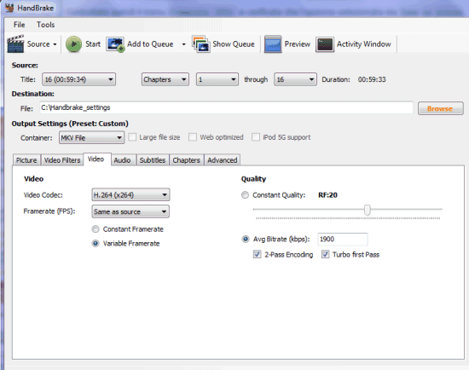Expand the Container MKV File dropdown
The image size is (469, 370).
coord(91,137)
